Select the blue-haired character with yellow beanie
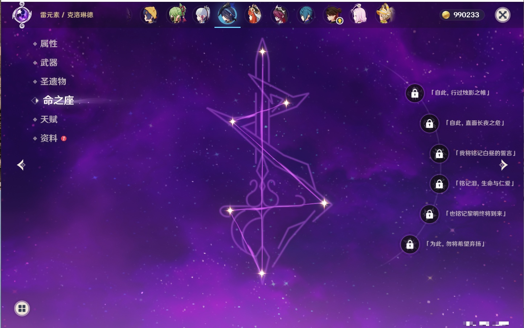The image size is (524, 328). pos(149,15)
